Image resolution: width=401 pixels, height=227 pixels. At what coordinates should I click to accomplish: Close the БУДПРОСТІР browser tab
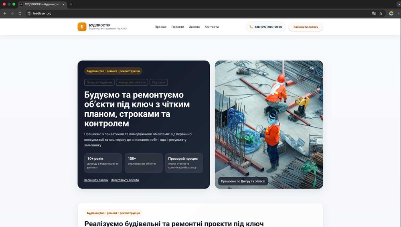(x=63, y=4)
